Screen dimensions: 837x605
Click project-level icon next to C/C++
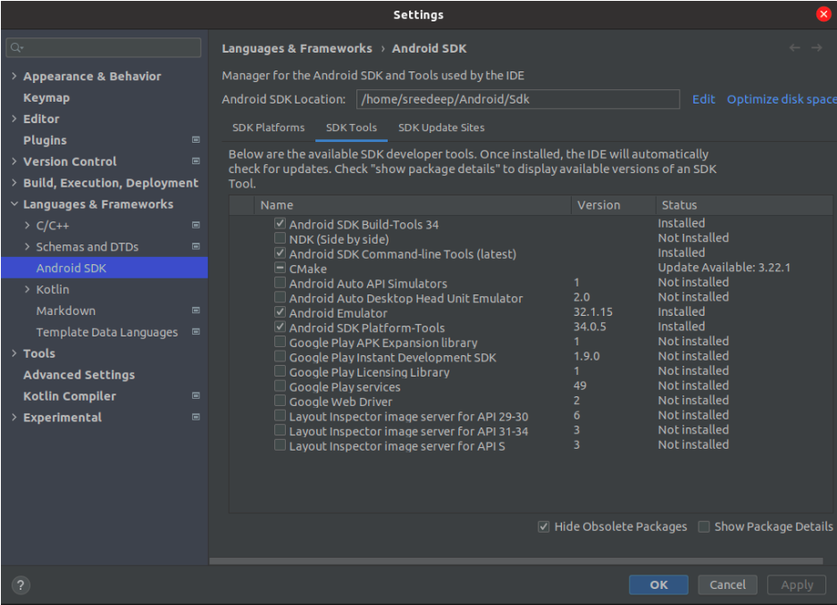pos(196,225)
